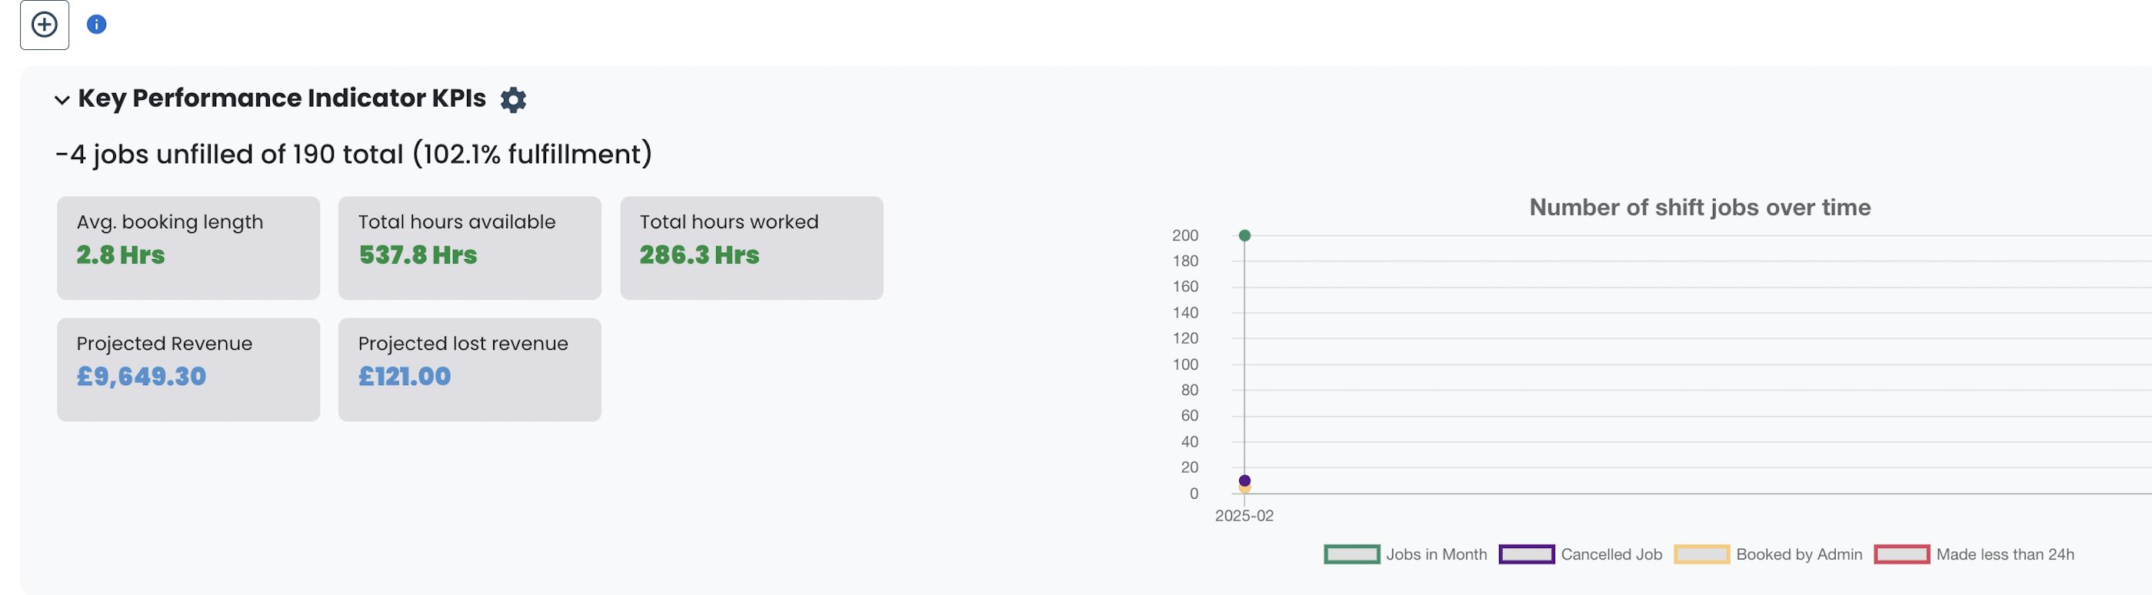Select the Total hours worked KPI card
The width and height of the screenshot is (2152, 595).
click(750, 248)
